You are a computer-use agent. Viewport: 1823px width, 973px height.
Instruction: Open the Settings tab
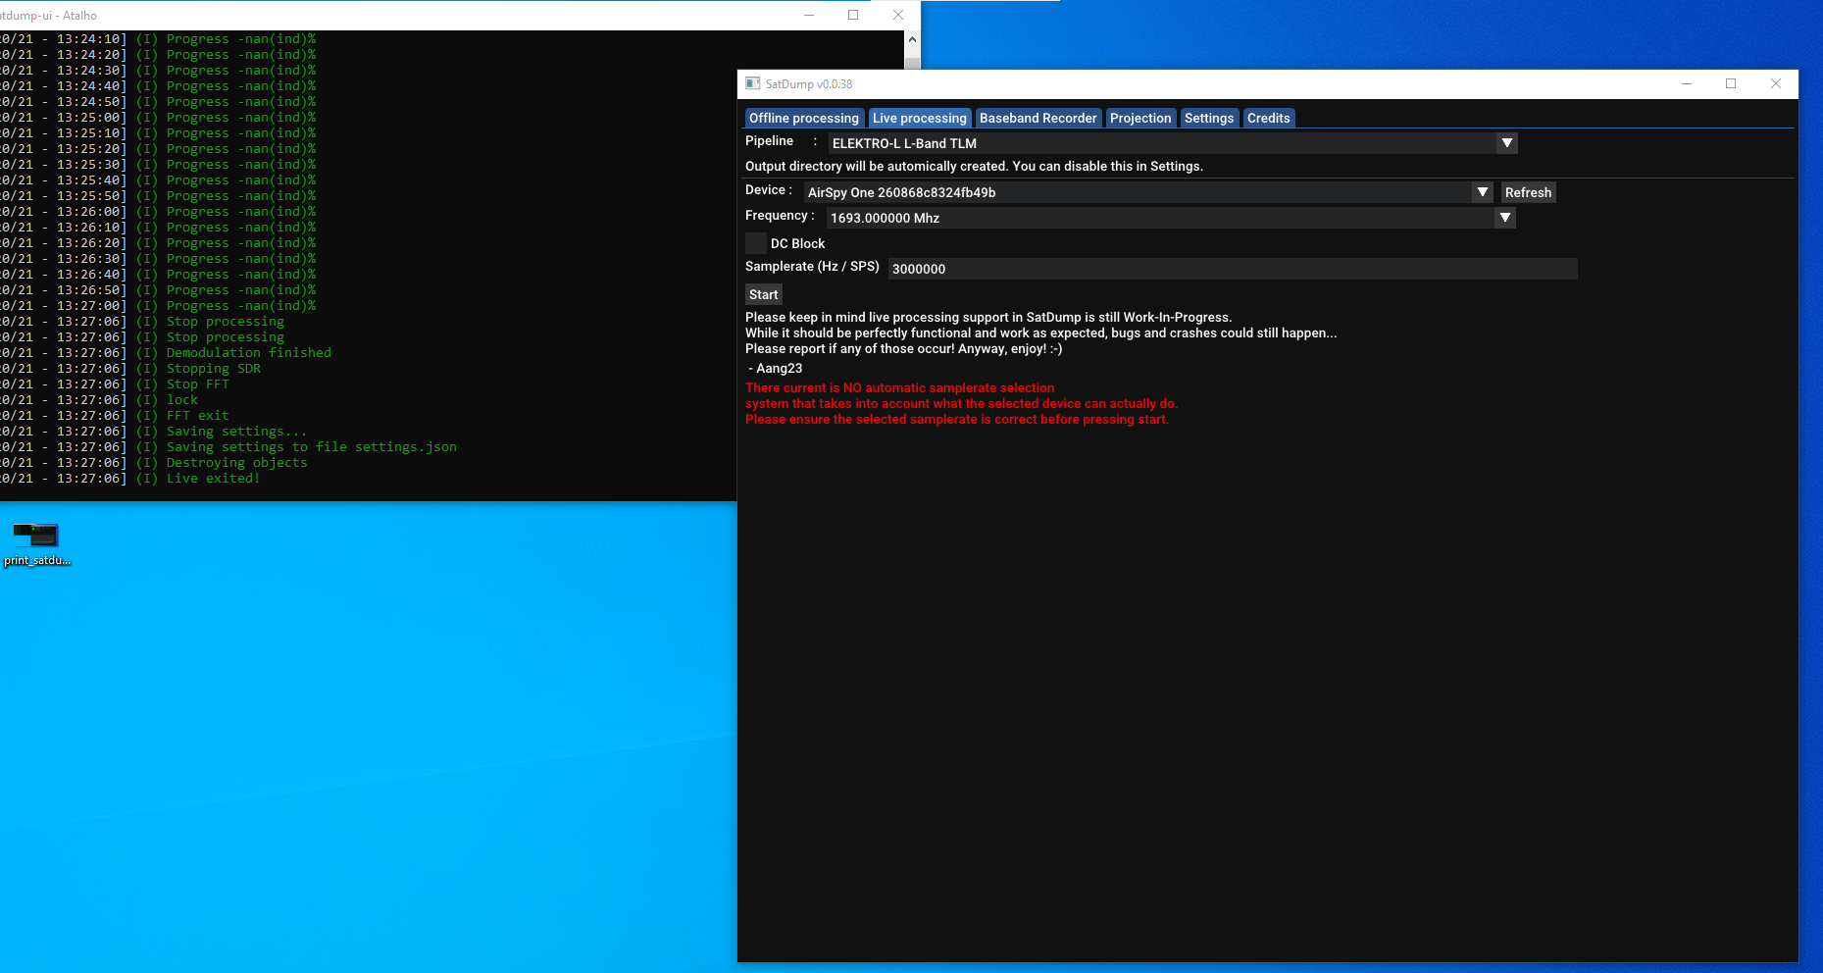point(1209,118)
